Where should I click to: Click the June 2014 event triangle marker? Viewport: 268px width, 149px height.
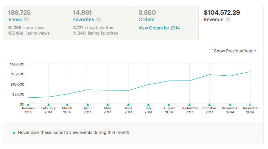click(129, 104)
